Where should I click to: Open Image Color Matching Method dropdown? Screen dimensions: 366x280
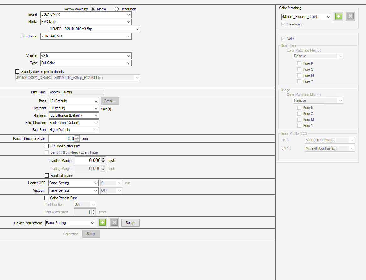(x=318, y=100)
